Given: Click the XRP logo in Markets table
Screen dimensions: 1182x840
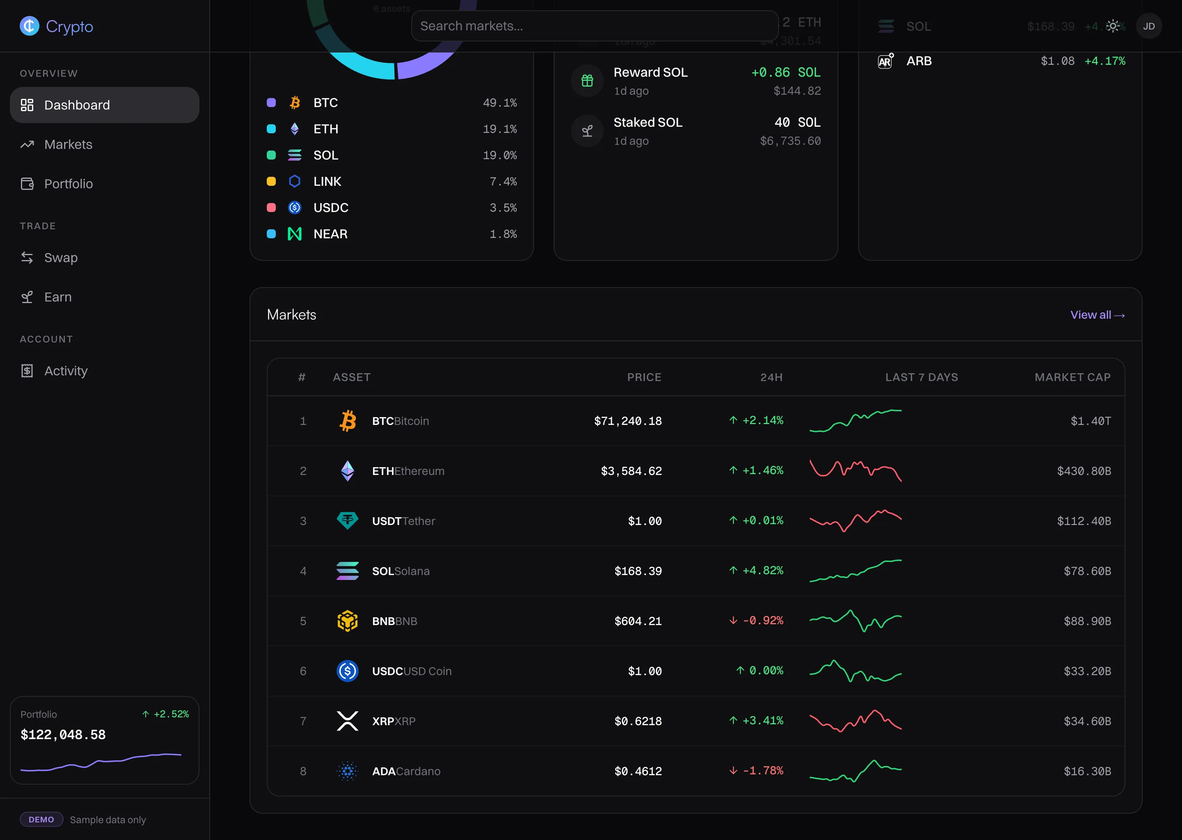Looking at the screenshot, I should point(348,721).
